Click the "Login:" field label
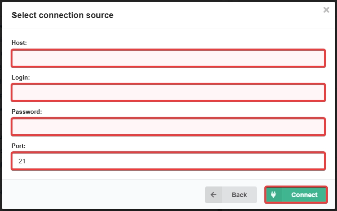Image resolution: width=337 pixels, height=211 pixels. pyautogui.click(x=21, y=77)
